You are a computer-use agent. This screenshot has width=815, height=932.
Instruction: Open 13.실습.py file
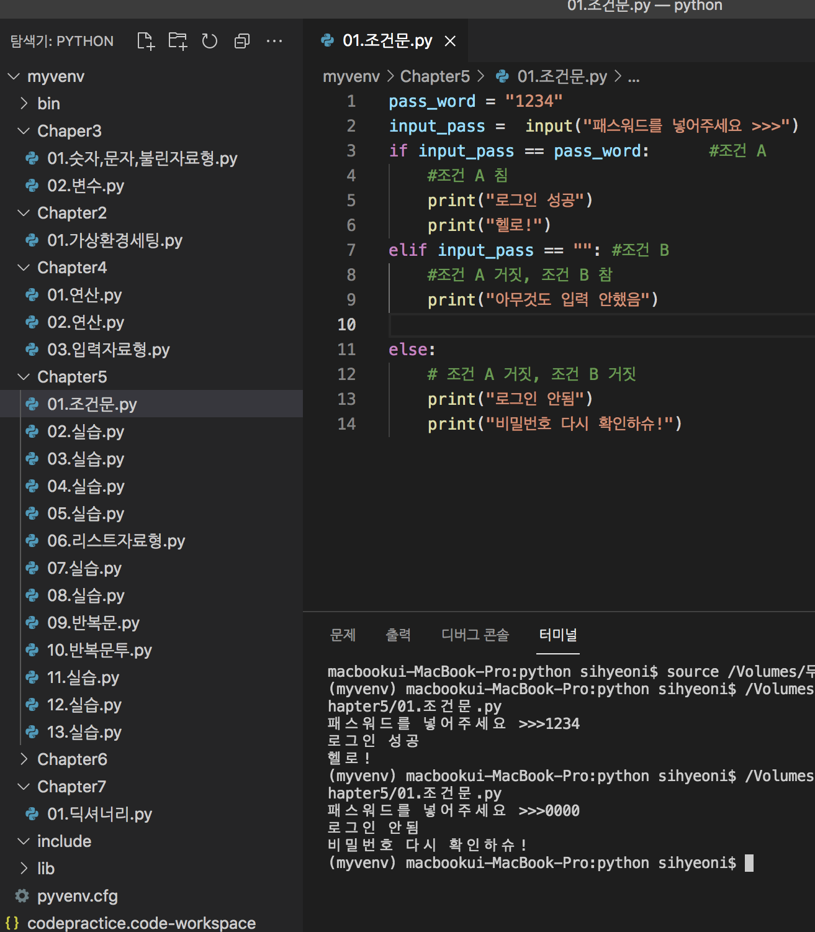click(151, 732)
